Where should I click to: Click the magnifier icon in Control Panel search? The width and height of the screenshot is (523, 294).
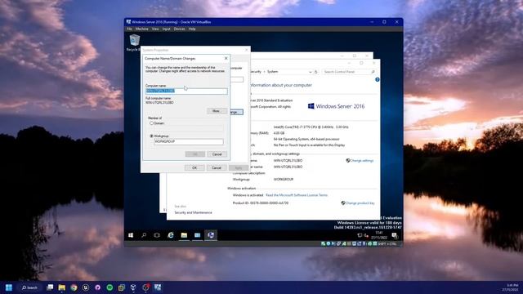373,72
